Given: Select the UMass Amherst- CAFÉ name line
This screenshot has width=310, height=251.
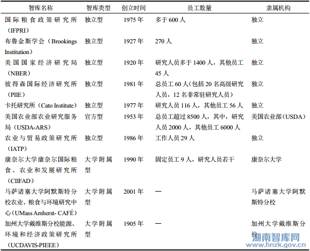Looking at the screenshot, I should click(x=41, y=213).
